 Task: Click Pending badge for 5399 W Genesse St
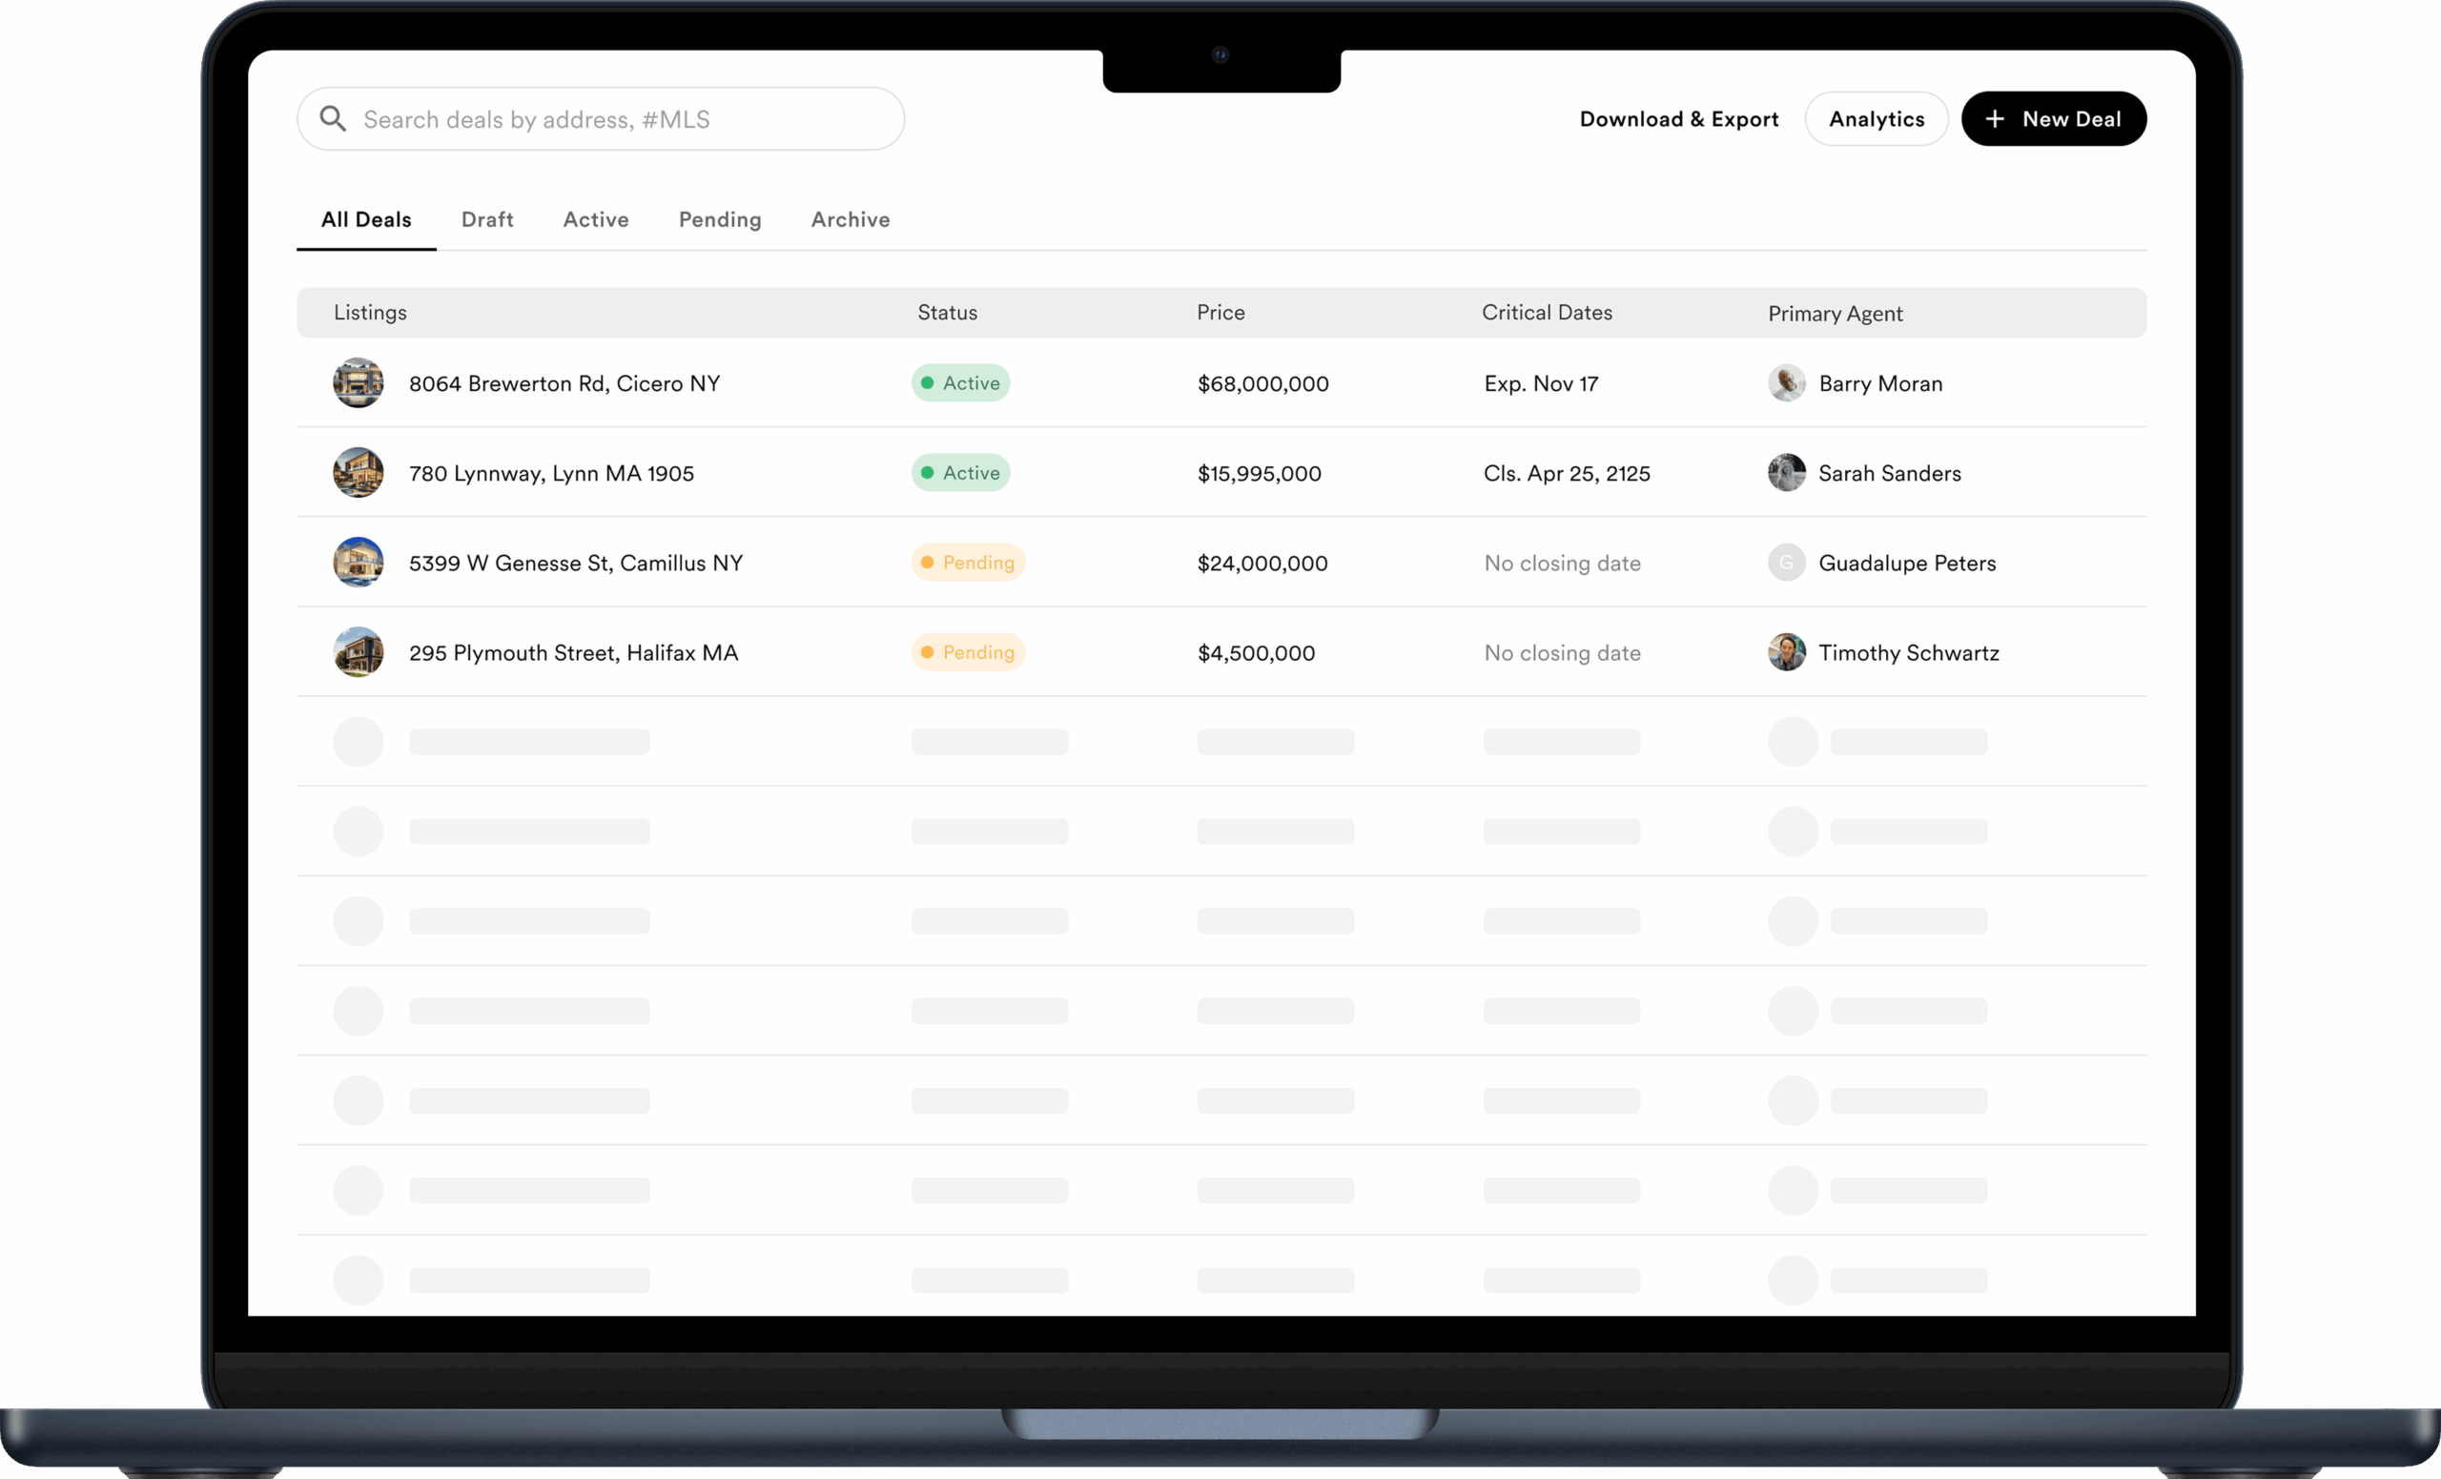pyautogui.click(x=967, y=563)
